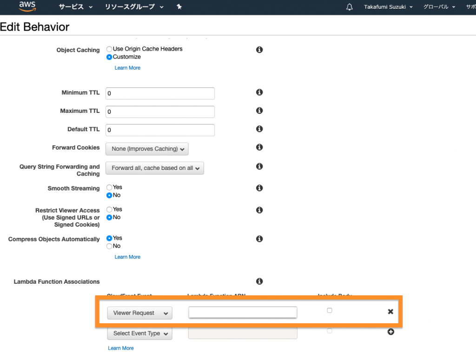The image size is (476, 352).
Task: Show info for Minimum TTL
Action: tap(259, 92)
